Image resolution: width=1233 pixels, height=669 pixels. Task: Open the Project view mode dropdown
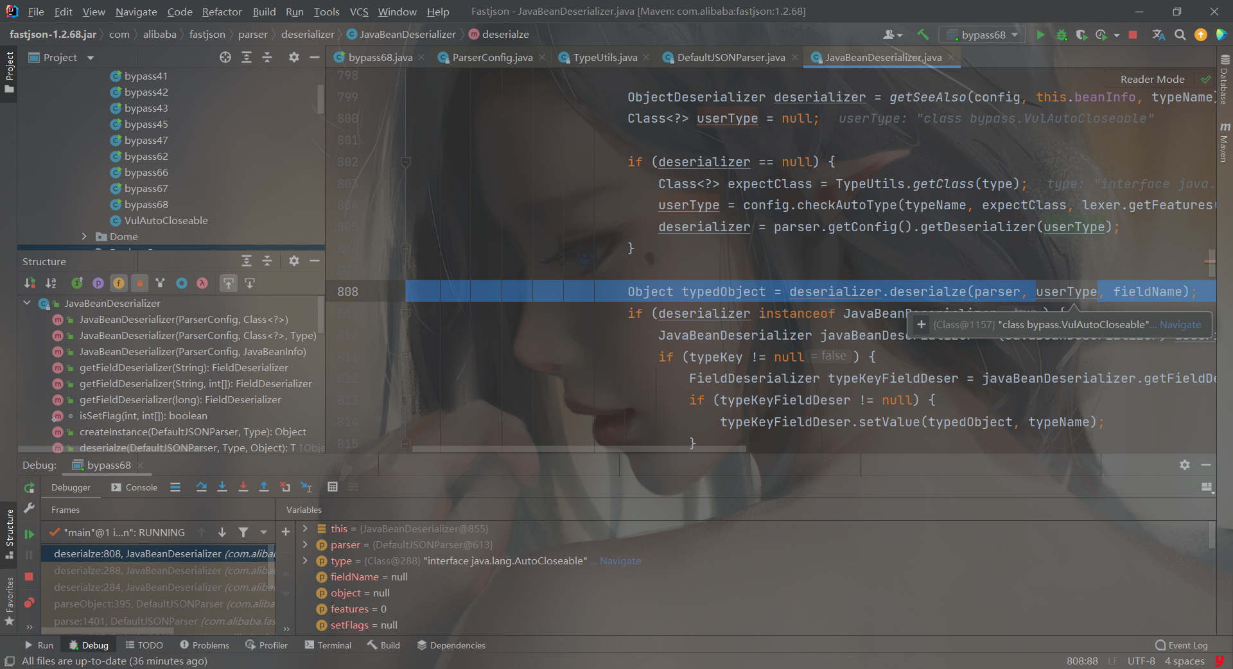[91, 58]
